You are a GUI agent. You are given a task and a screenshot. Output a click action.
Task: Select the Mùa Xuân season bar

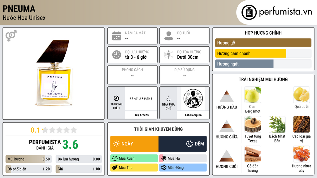(x=134, y=159)
